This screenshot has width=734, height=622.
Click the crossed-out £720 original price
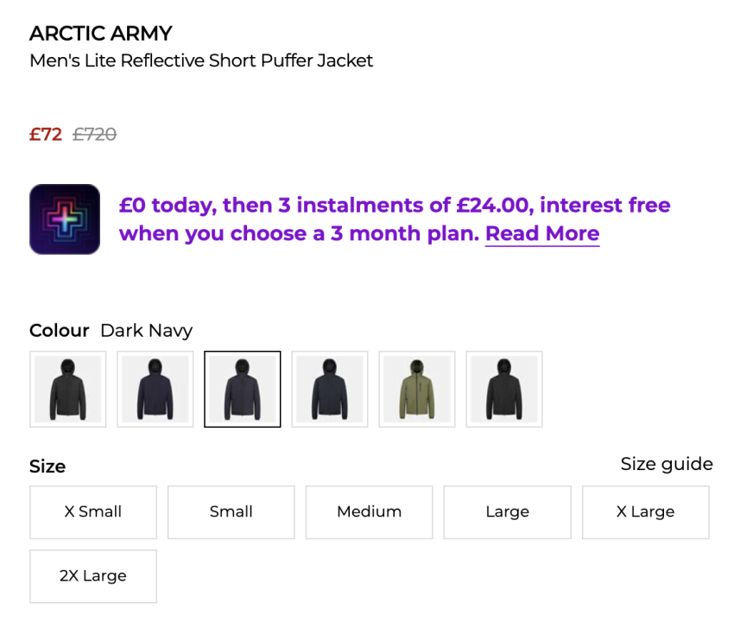tap(95, 135)
